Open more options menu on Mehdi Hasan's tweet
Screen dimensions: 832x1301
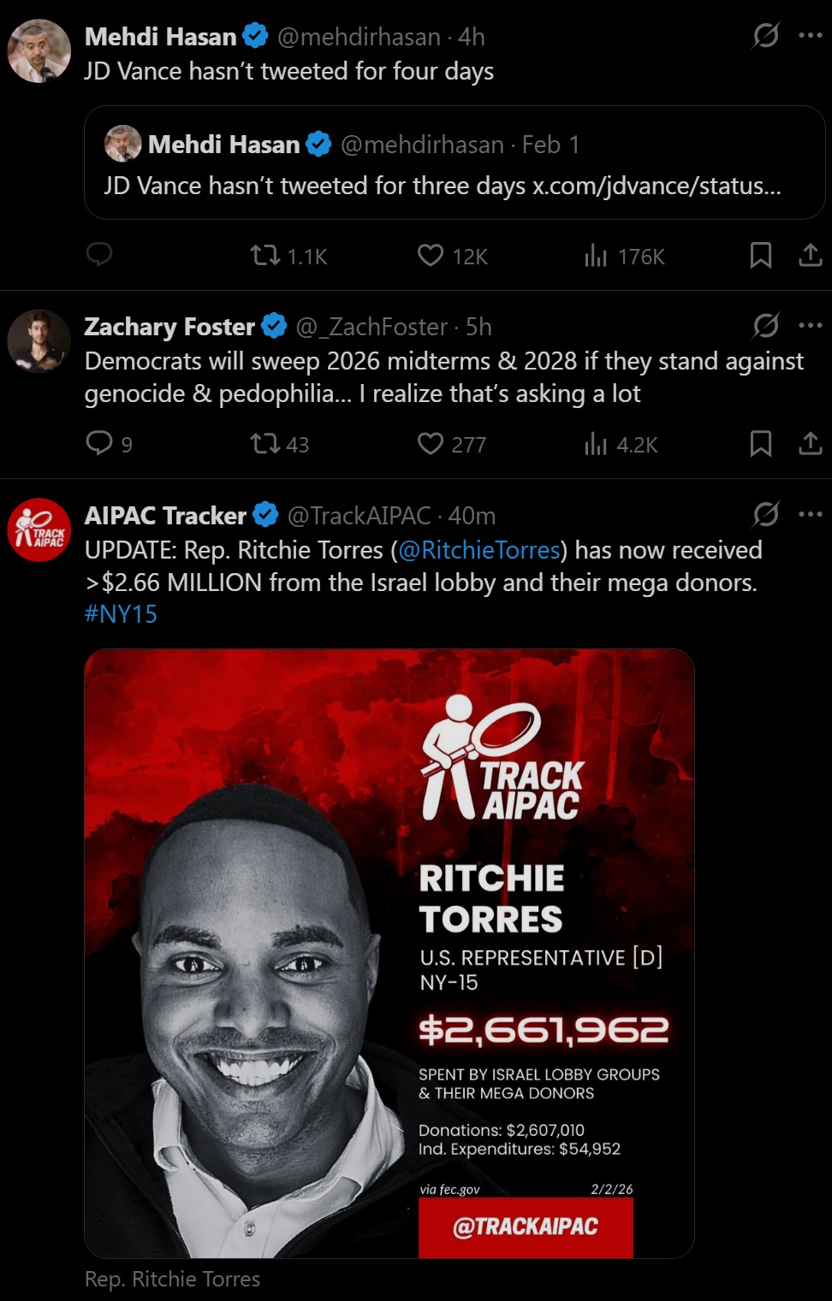810,36
